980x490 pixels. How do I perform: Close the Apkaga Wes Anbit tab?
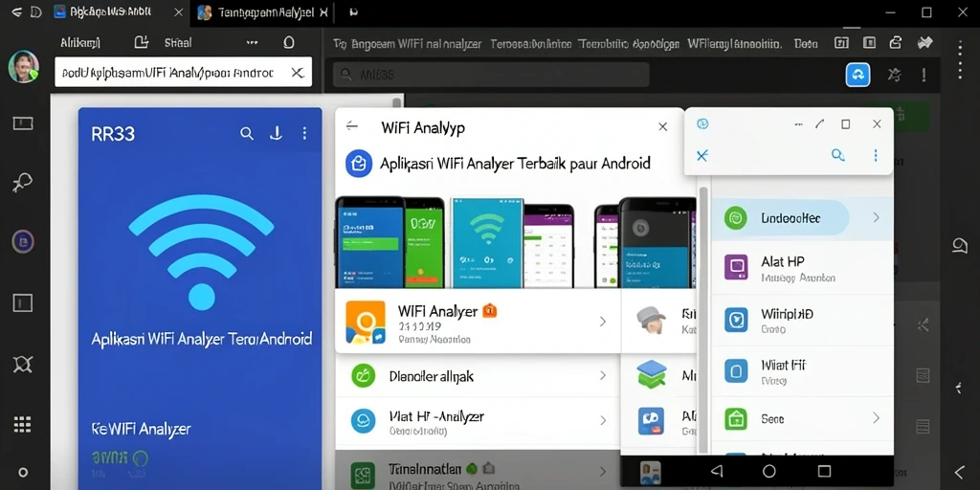pos(179,11)
